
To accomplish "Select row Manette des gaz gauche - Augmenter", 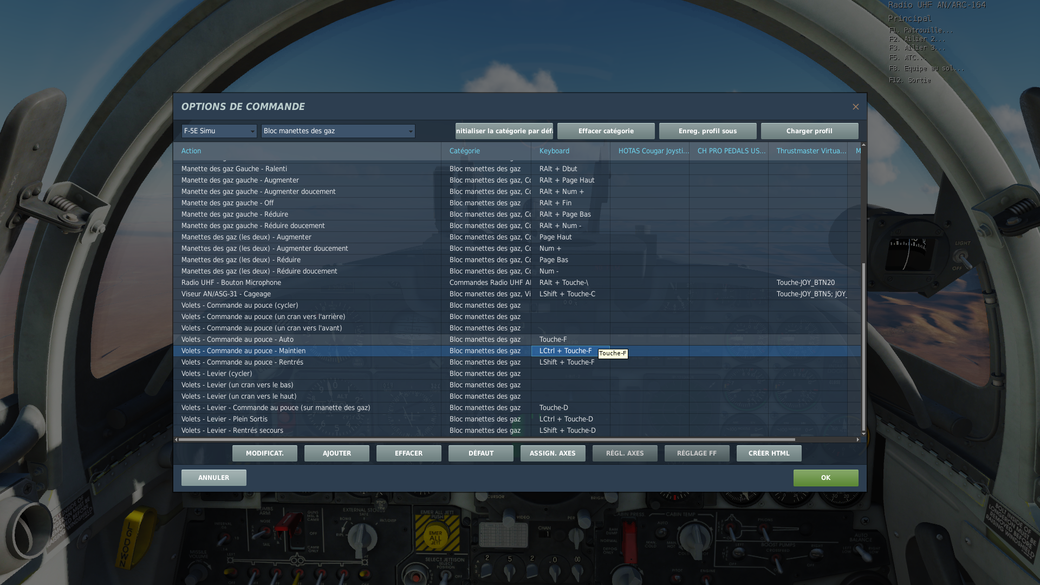I will (x=517, y=180).
